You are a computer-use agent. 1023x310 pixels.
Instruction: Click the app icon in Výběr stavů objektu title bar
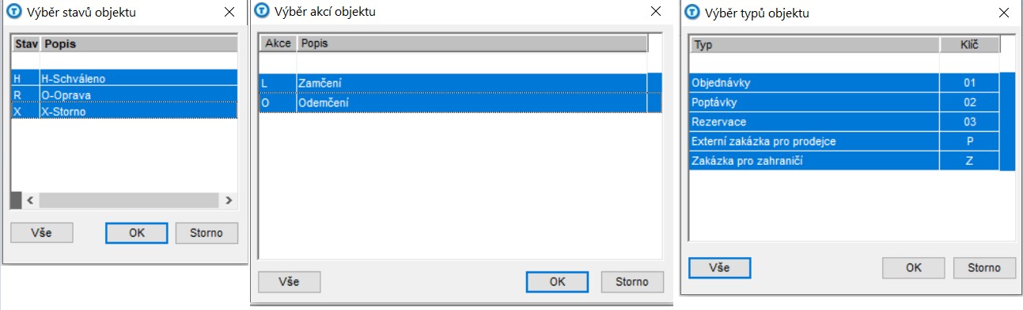pyautogui.click(x=13, y=13)
